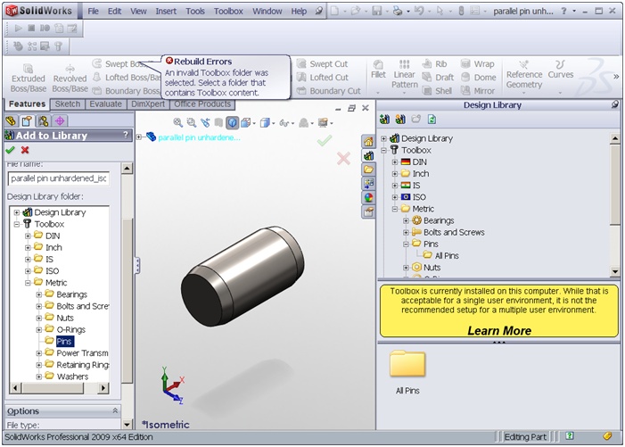Switch to the DimXpert tab

coord(148,104)
